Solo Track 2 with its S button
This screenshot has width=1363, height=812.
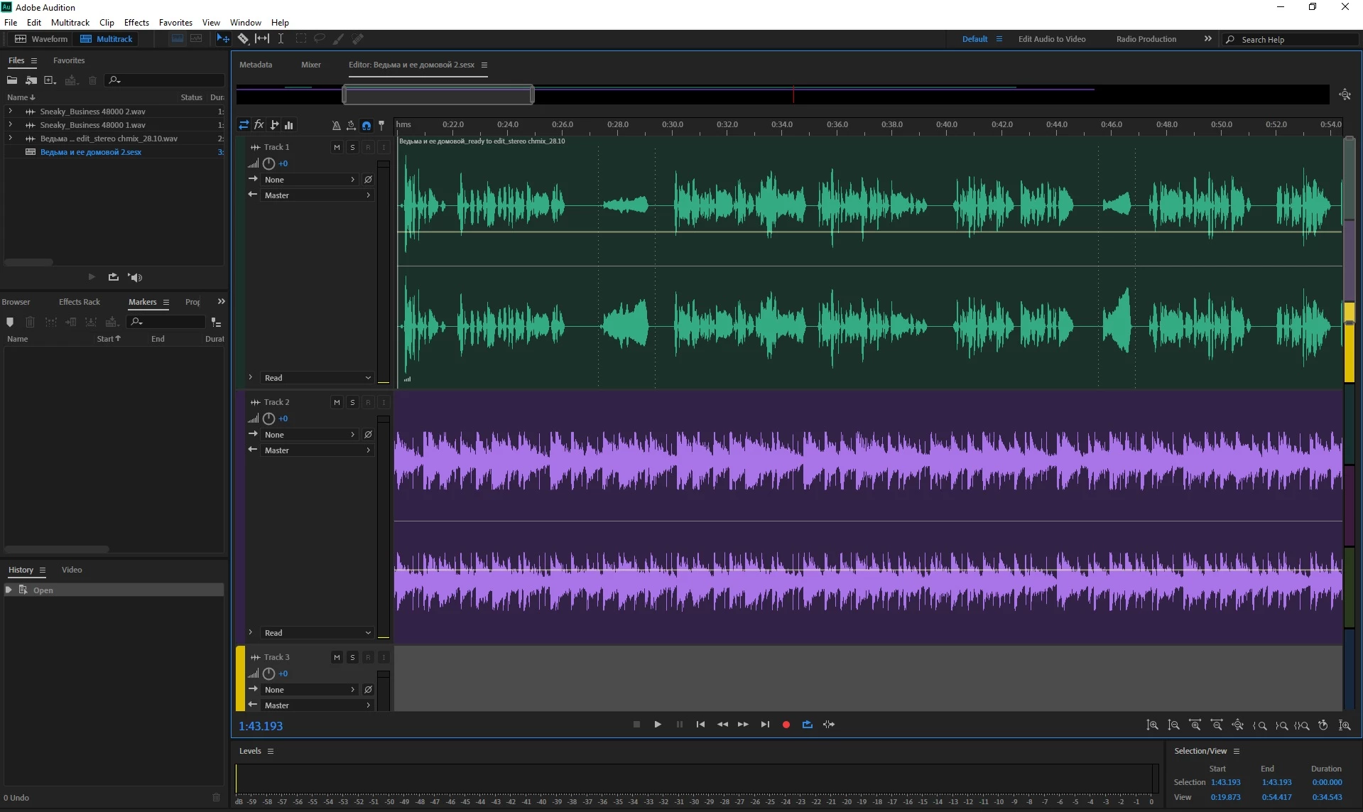[352, 403]
